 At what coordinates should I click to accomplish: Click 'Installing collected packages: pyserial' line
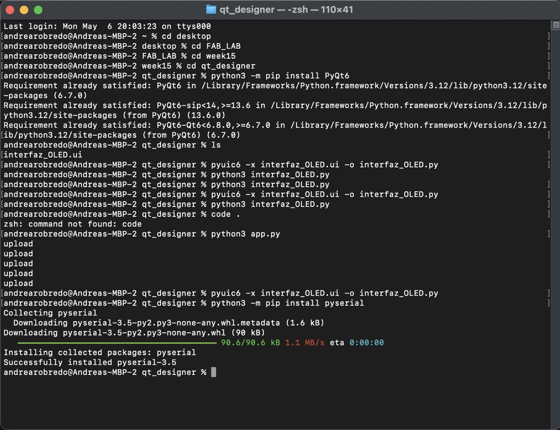point(100,353)
